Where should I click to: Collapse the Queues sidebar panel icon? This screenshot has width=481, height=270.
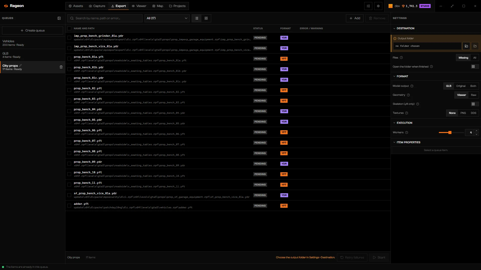click(x=59, y=18)
